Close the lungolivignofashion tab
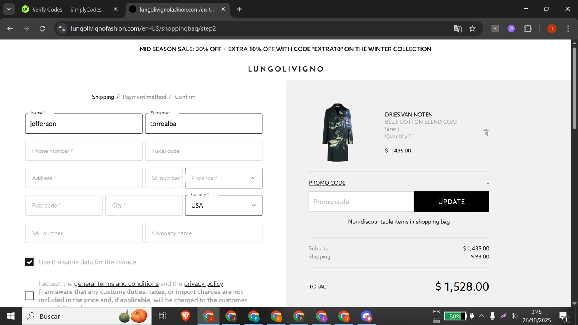578x325 pixels. (x=223, y=9)
